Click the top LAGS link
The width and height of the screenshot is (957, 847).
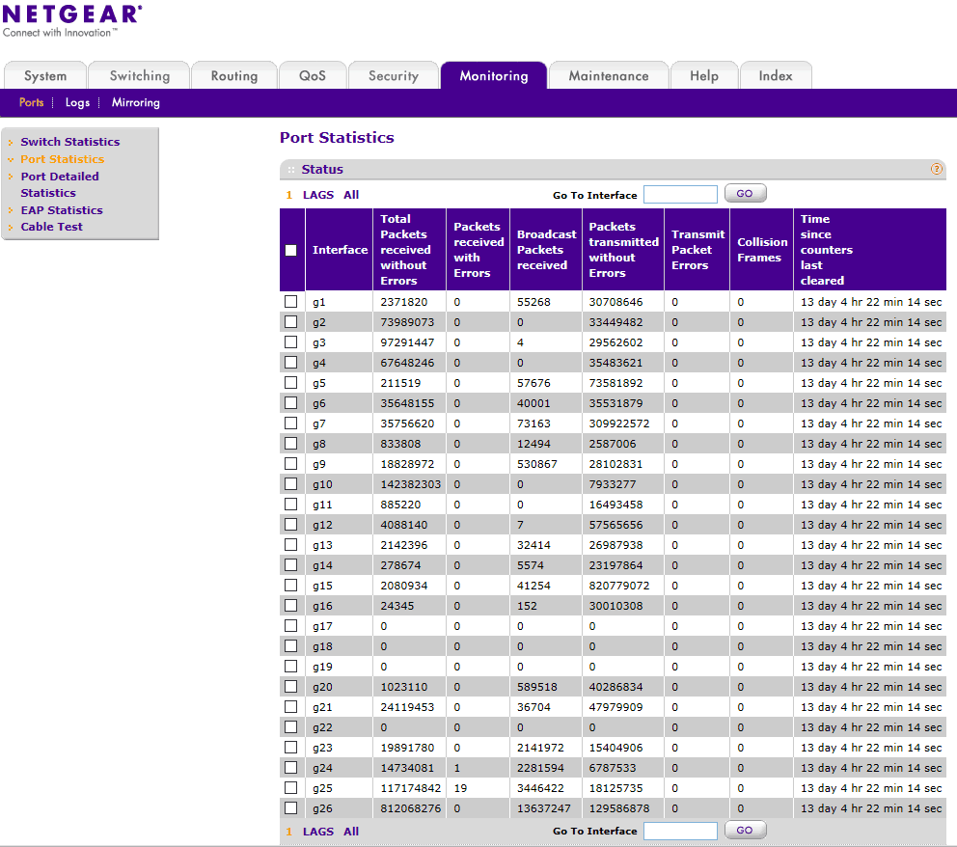(318, 195)
